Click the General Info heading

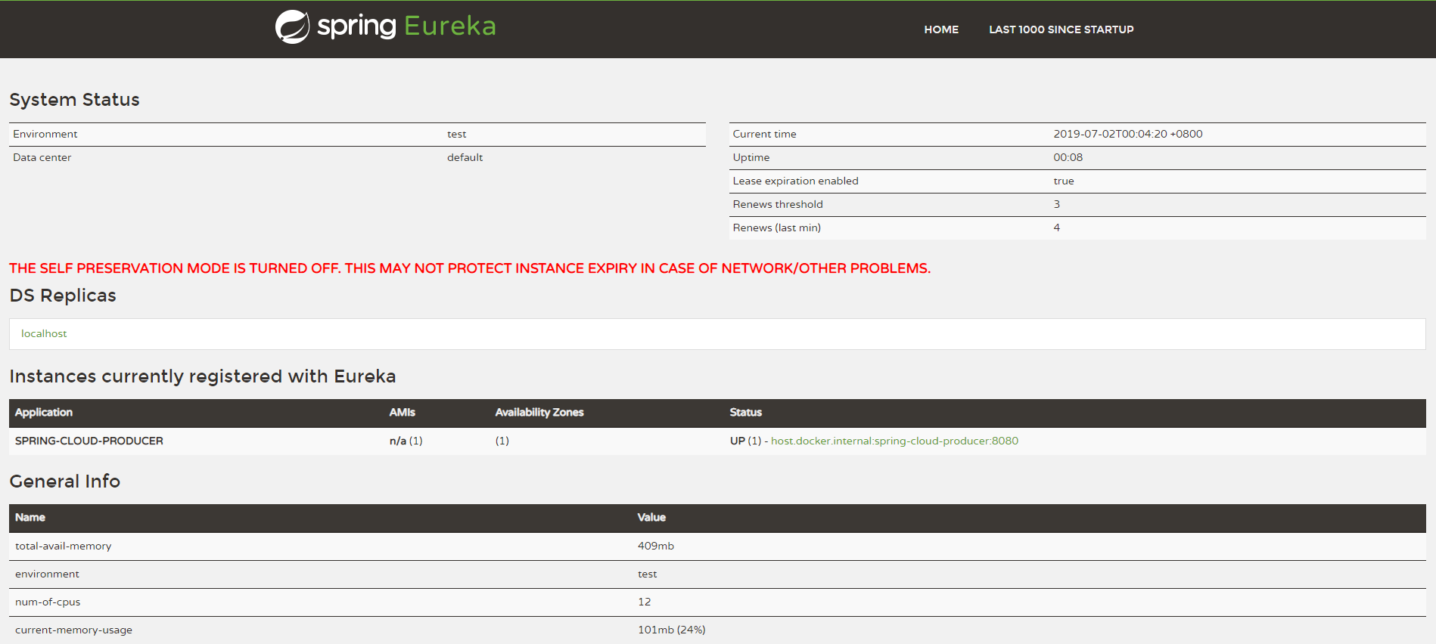(x=65, y=481)
